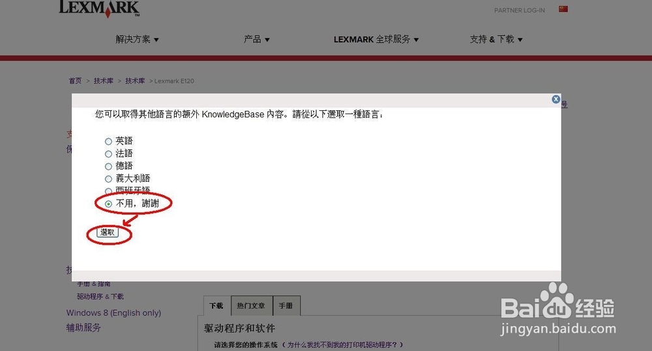Select the 英語 radio button

point(108,142)
